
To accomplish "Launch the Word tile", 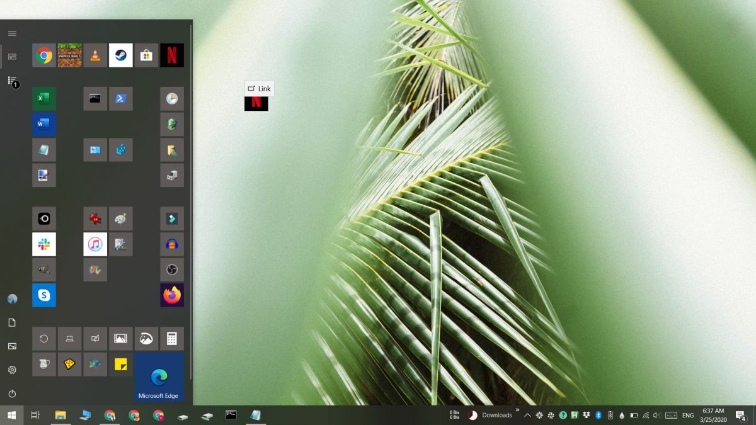I will (44, 124).
